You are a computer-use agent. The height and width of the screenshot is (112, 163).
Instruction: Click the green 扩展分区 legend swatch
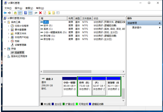(64, 104)
